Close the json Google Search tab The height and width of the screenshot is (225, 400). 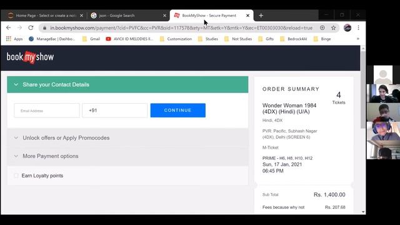click(164, 16)
